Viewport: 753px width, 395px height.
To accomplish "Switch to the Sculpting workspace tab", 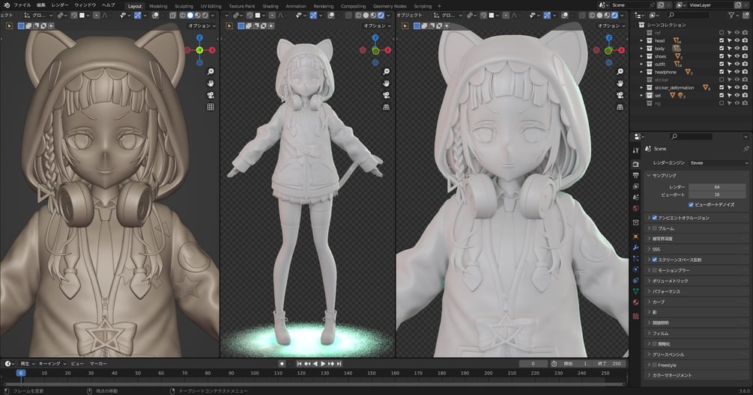I will (x=184, y=6).
